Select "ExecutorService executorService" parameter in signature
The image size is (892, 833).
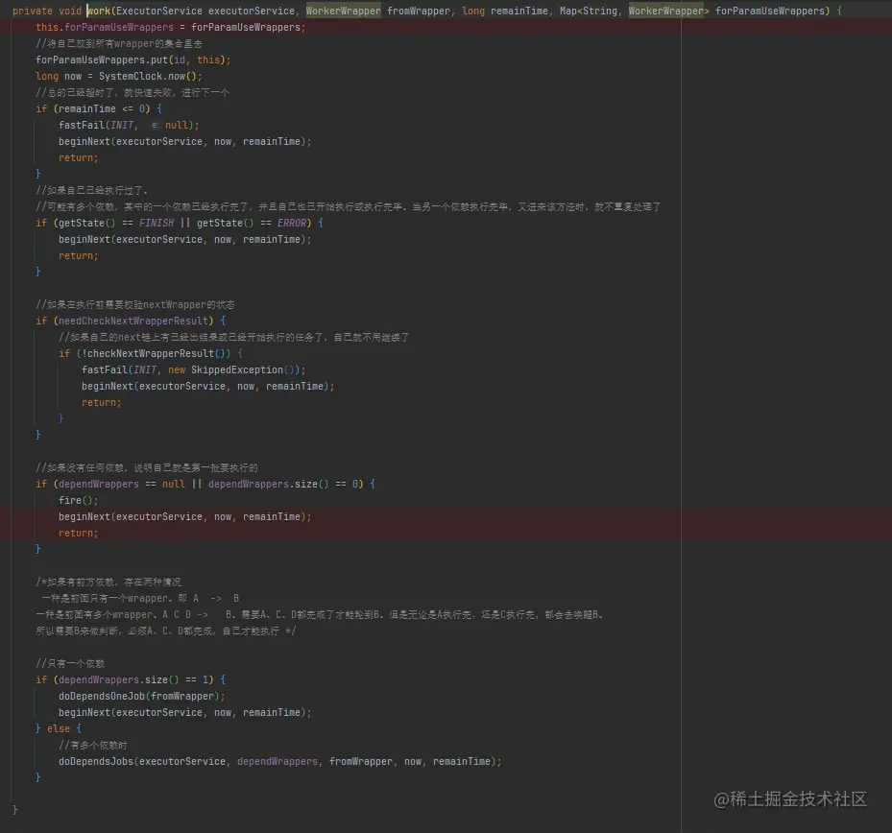click(205, 11)
